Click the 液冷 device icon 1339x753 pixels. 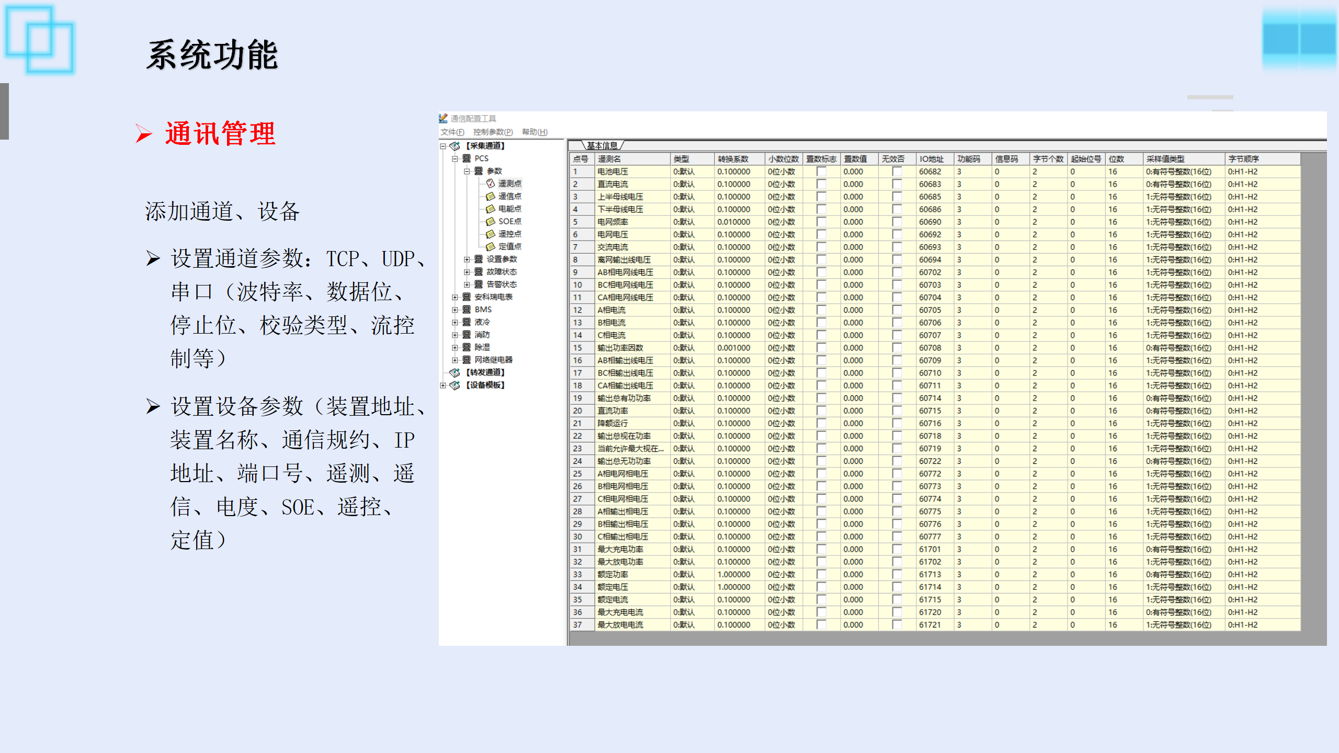[x=467, y=322]
